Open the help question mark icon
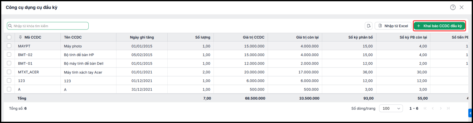This screenshot has width=473, height=123. [453, 7]
